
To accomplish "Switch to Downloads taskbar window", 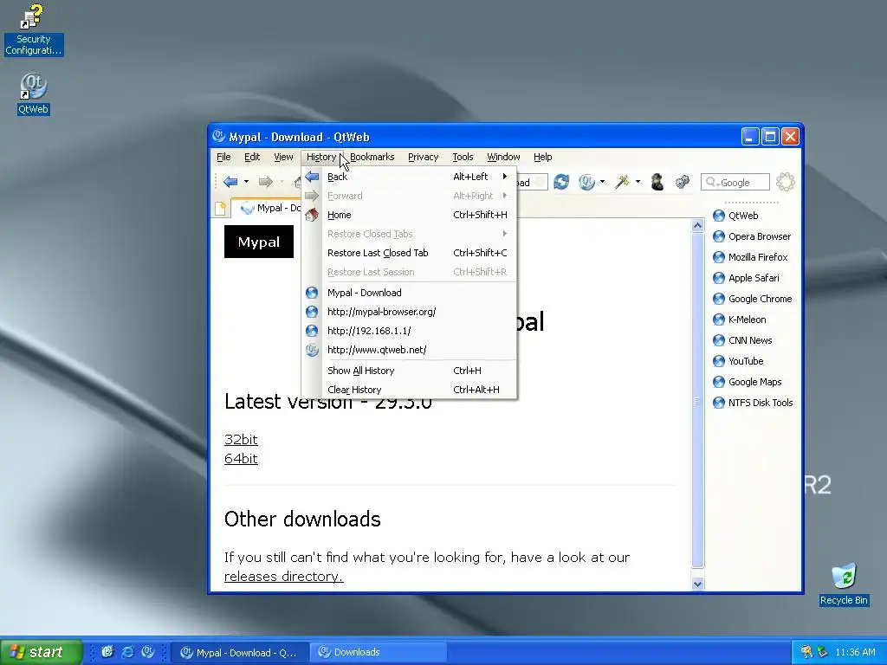I will coord(379,652).
